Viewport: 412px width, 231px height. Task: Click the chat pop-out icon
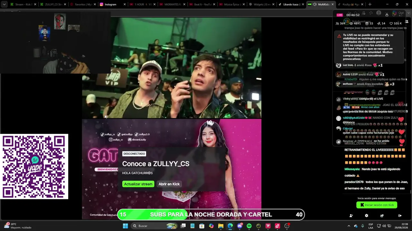coord(382,216)
